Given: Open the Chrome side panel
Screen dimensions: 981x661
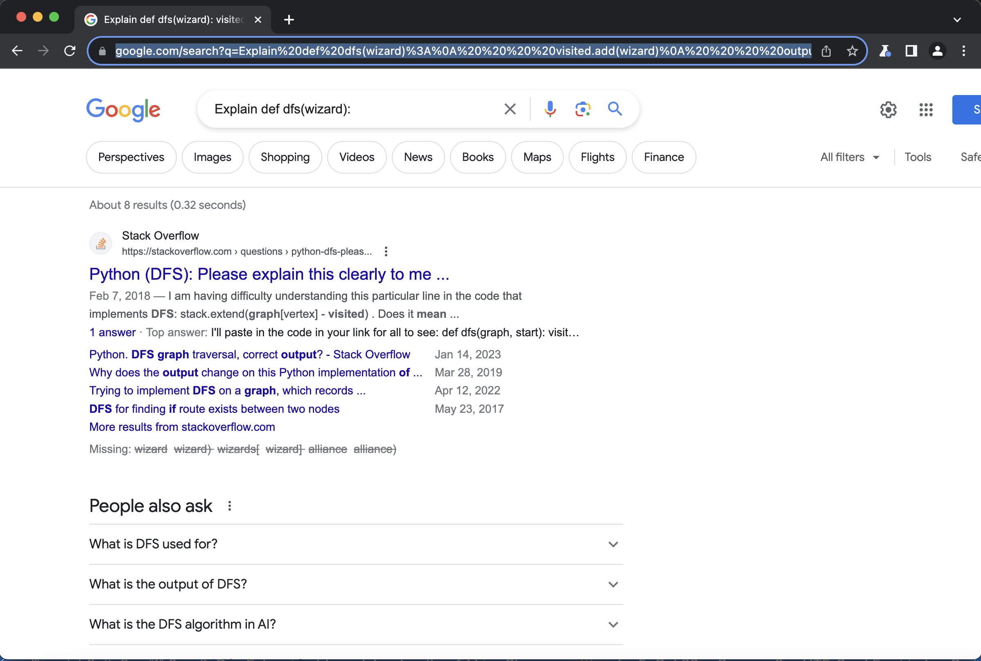Looking at the screenshot, I should (x=911, y=51).
